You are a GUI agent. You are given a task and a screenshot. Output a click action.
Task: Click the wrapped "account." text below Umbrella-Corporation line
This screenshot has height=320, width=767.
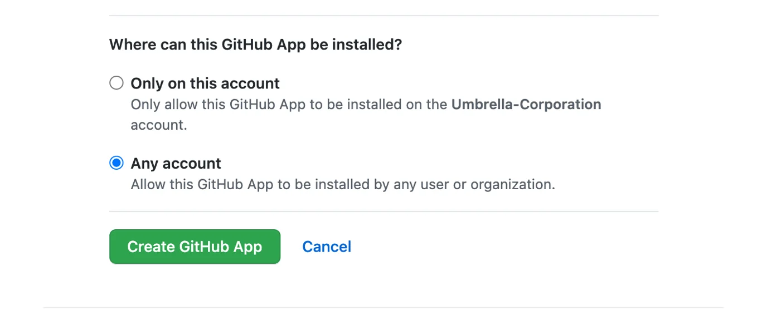click(159, 125)
